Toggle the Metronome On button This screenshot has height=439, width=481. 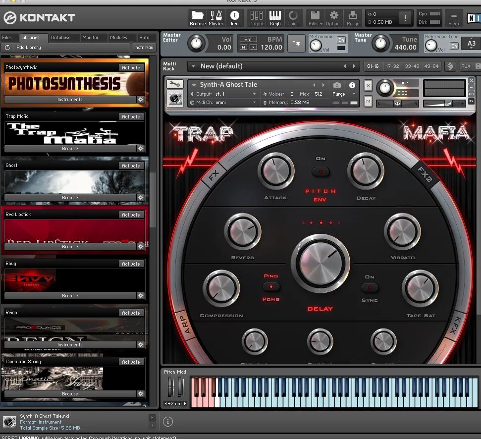[x=341, y=40]
